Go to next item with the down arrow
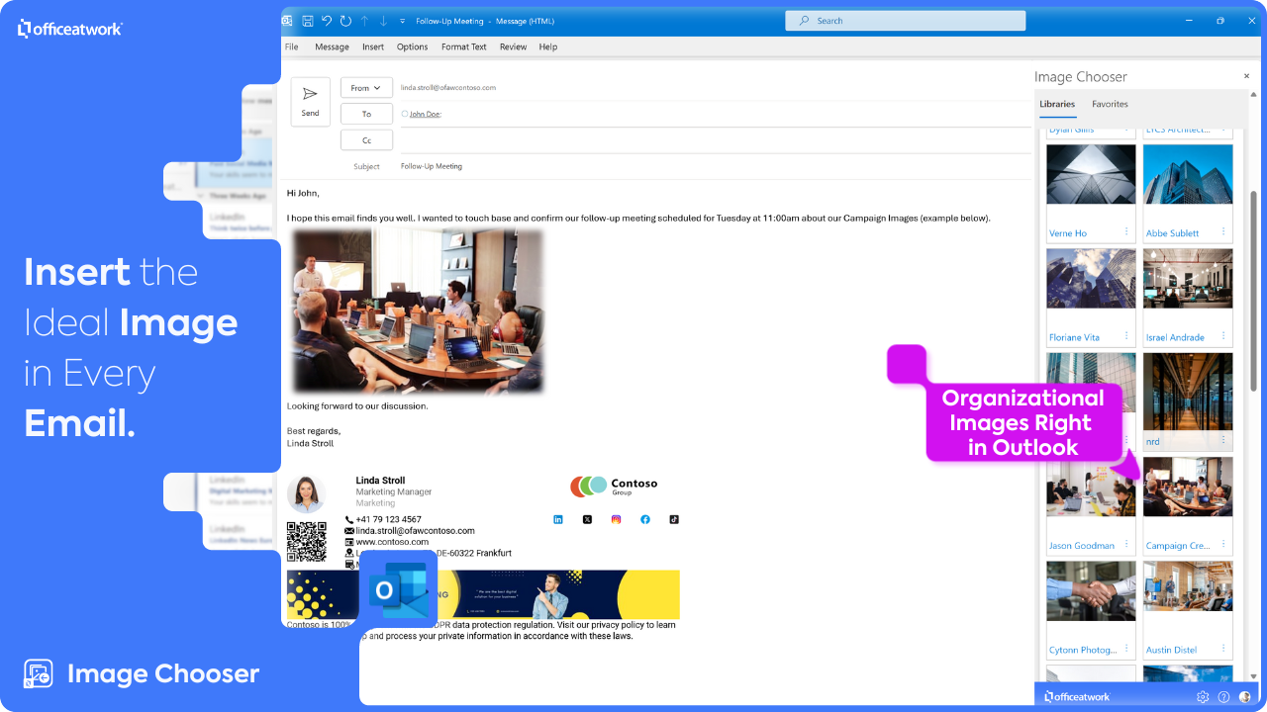Viewport: 1267px width, 712px height. click(383, 21)
